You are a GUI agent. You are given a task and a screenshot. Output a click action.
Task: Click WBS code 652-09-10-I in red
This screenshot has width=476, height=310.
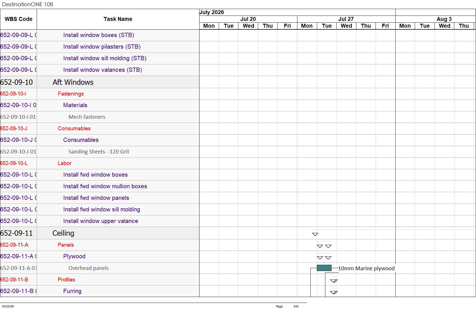13,94
